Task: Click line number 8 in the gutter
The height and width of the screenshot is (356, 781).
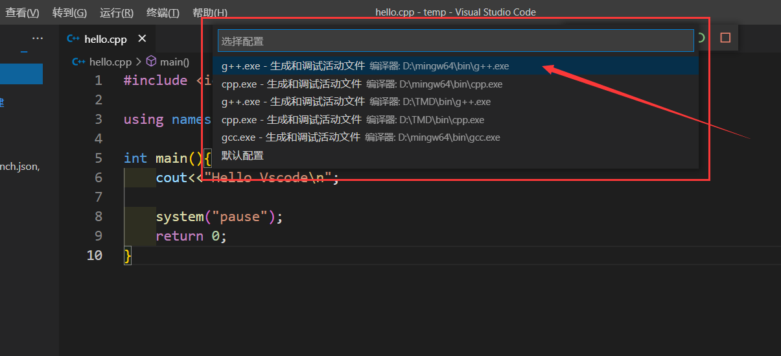Action: tap(98, 217)
